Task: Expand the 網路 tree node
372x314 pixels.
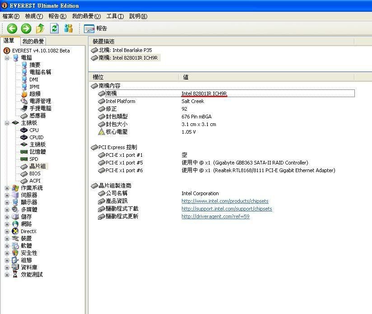Action: point(7,224)
